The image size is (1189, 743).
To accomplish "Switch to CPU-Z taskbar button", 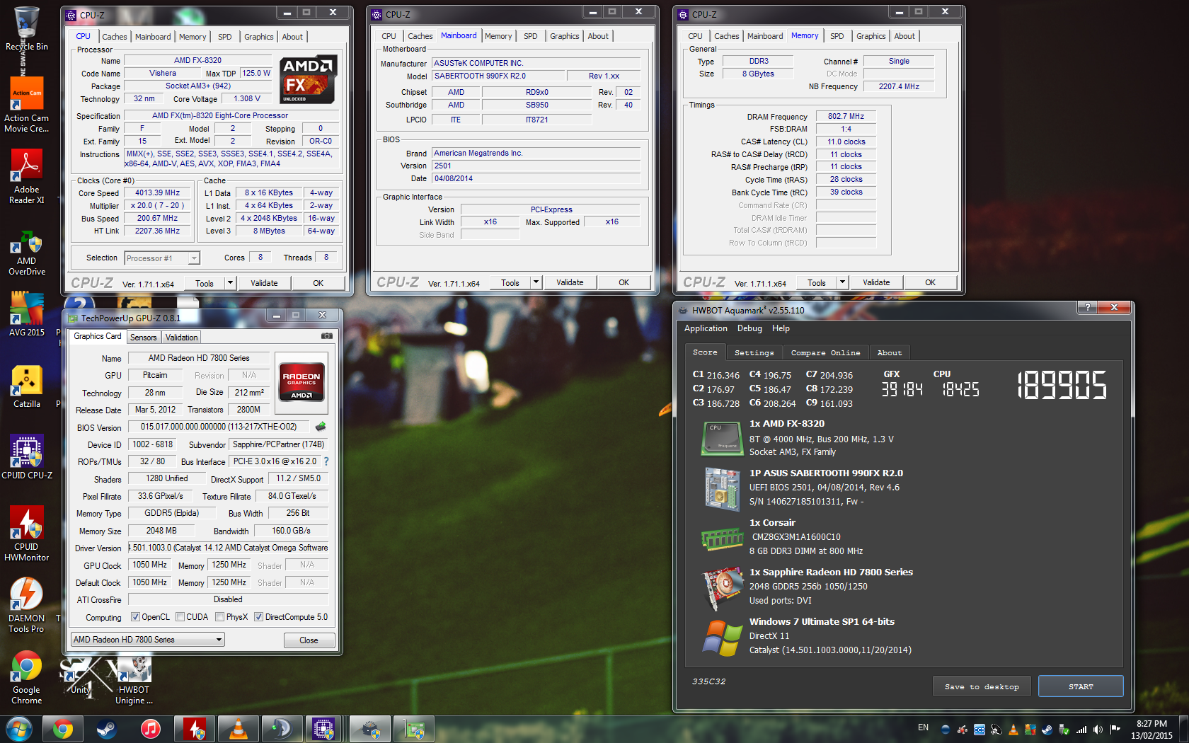I will point(323,729).
